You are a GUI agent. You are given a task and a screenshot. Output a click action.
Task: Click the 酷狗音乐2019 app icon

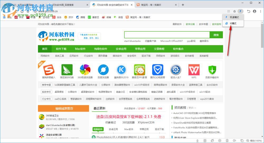(121, 70)
